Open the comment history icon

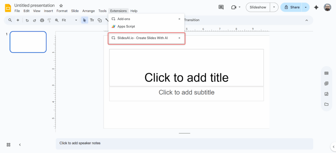tap(221, 7)
